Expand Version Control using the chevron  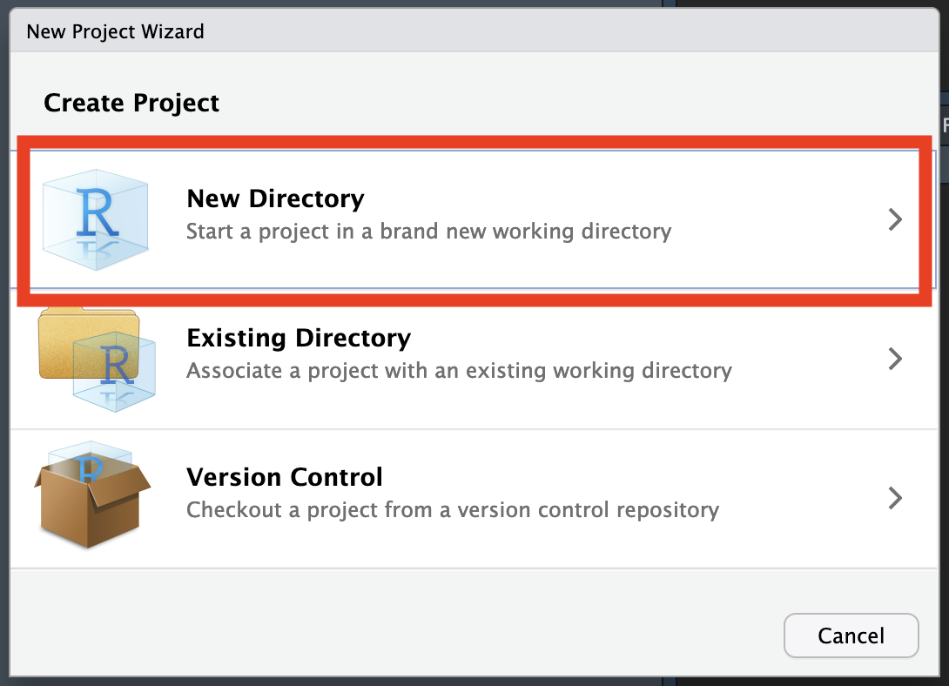pyautogui.click(x=894, y=498)
